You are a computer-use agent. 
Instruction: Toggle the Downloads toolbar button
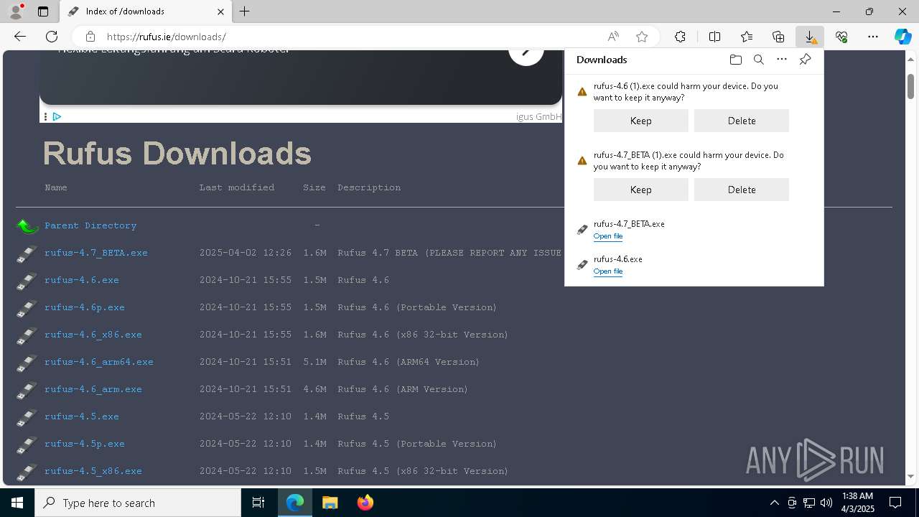click(x=810, y=37)
